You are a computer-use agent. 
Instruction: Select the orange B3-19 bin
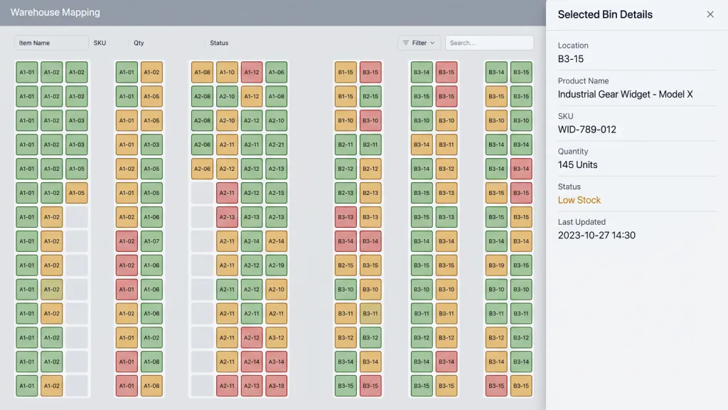(x=496, y=266)
